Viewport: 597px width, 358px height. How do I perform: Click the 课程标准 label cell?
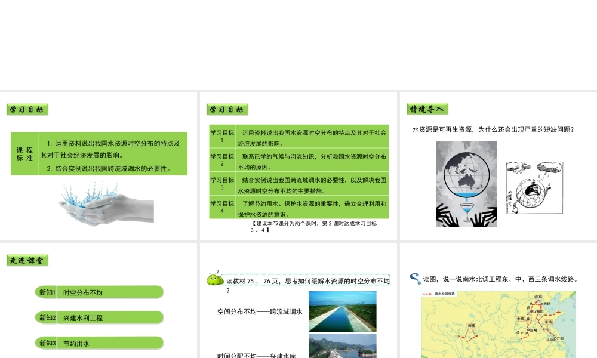pyautogui.click(x=24, y=154)
